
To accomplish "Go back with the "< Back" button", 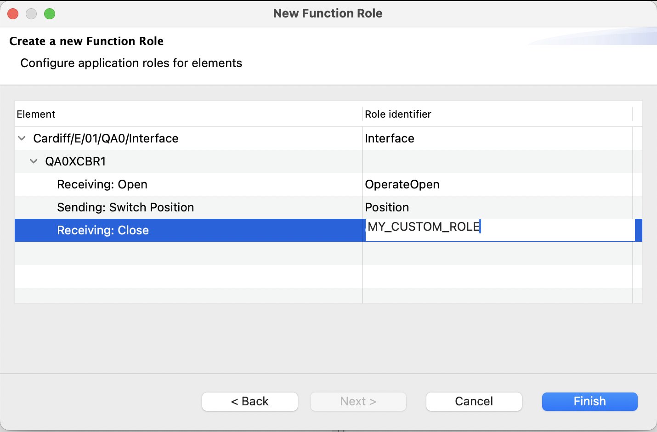I will [250, 401].
